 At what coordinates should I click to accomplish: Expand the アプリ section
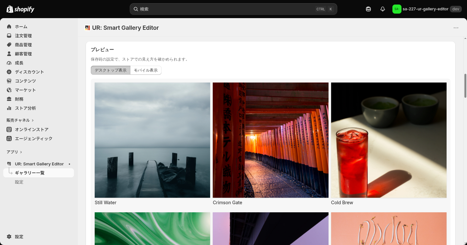14,152
